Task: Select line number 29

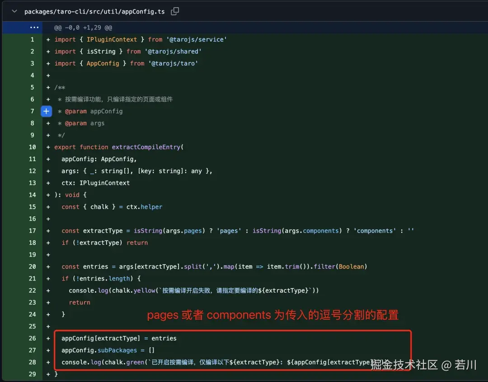Action: coord(32,374)
